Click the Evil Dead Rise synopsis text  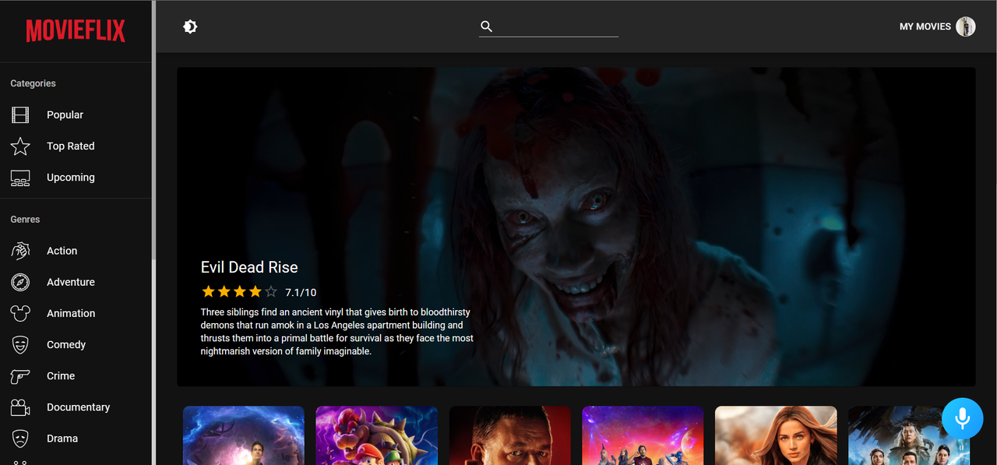(x=337, y=332)
